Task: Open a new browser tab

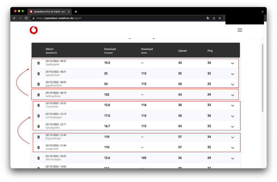Action: [x=76, y=12]
